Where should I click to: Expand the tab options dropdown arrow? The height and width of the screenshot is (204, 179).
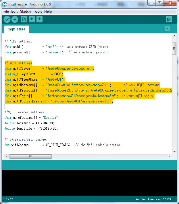click(167, 28)
